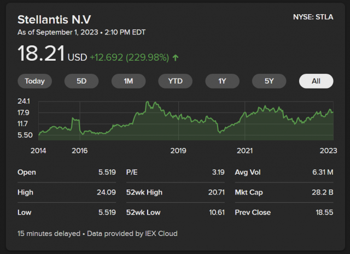The height and width of the screenshot is (254, 350).
Task: Select the Today time range
Action: 34,81
